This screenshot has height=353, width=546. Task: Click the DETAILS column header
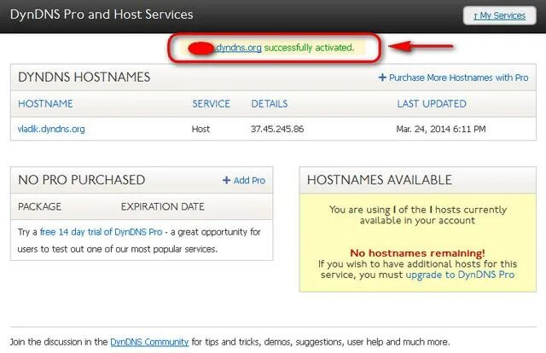click(x=270, y=104)
